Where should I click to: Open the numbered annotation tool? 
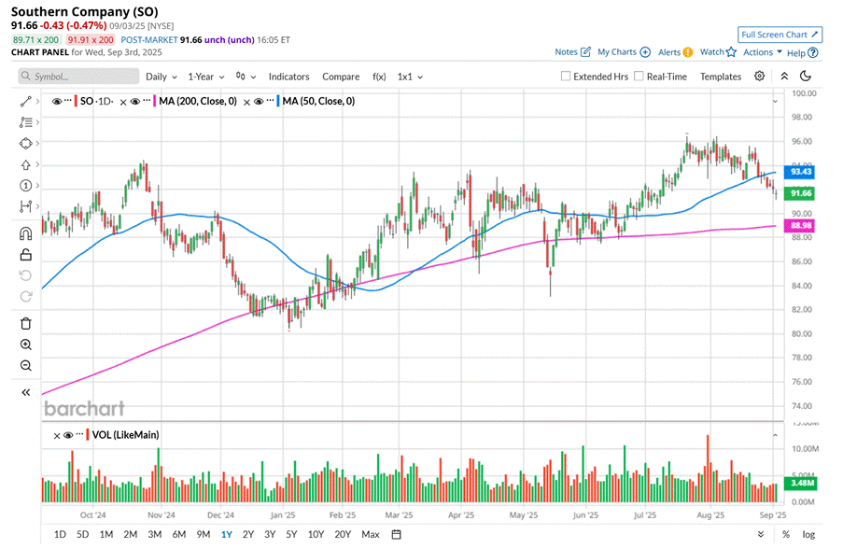pyautogui.click(x=25, y=186)
